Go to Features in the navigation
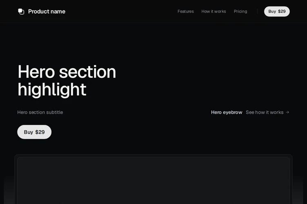 pos(186,11)
